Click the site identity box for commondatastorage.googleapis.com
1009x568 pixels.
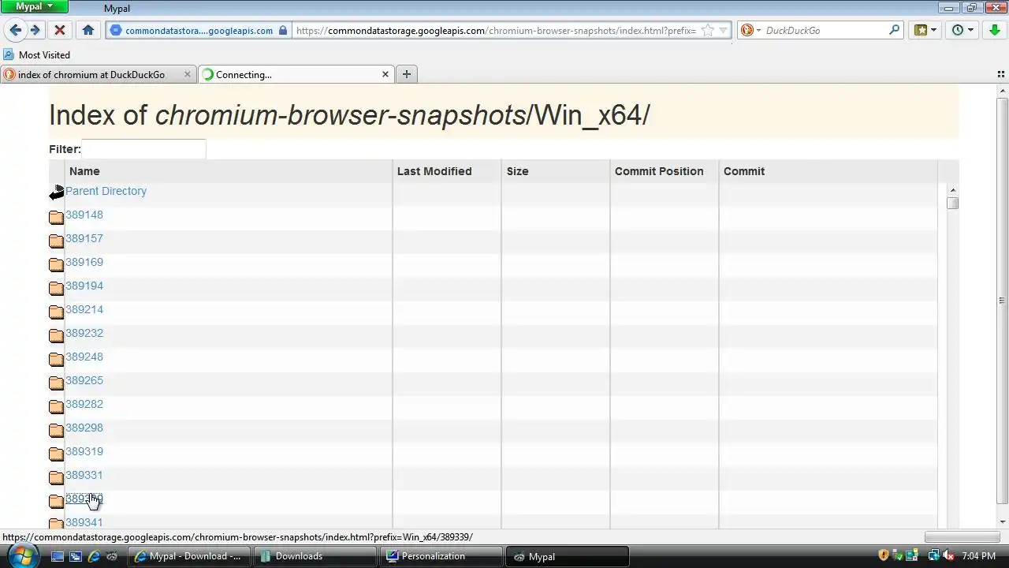[x=199, y=30]
